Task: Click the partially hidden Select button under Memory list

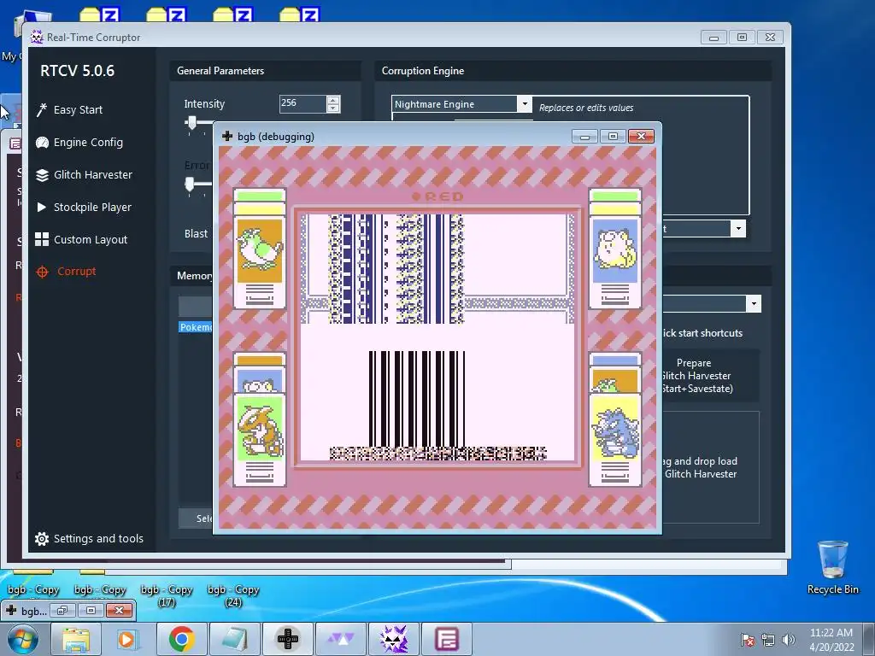Action: tap(197, 518)
